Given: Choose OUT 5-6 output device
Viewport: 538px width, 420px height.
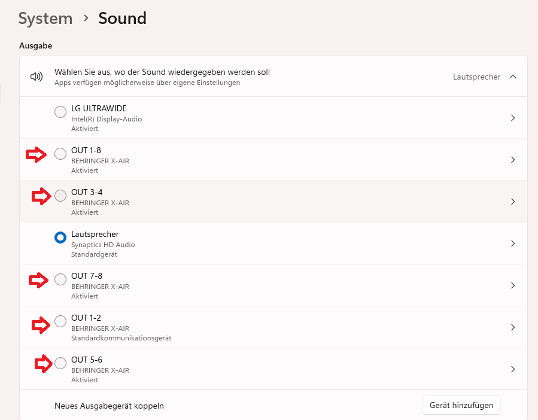Looking at the screenshot, I should 60,363.
